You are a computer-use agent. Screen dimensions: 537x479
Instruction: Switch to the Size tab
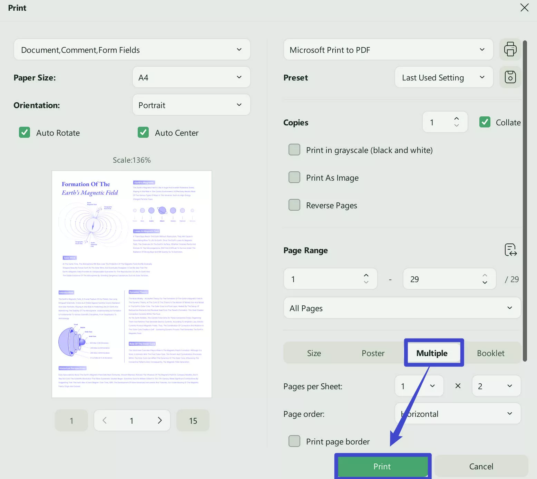pos(314,353)
